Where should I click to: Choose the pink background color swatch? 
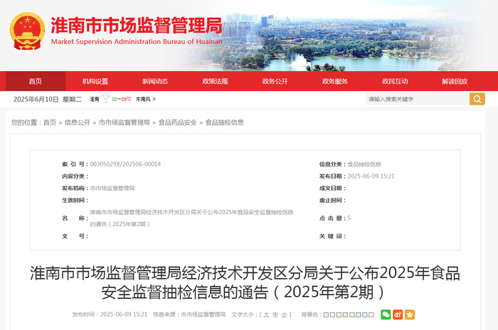click(x=345, y=315)
